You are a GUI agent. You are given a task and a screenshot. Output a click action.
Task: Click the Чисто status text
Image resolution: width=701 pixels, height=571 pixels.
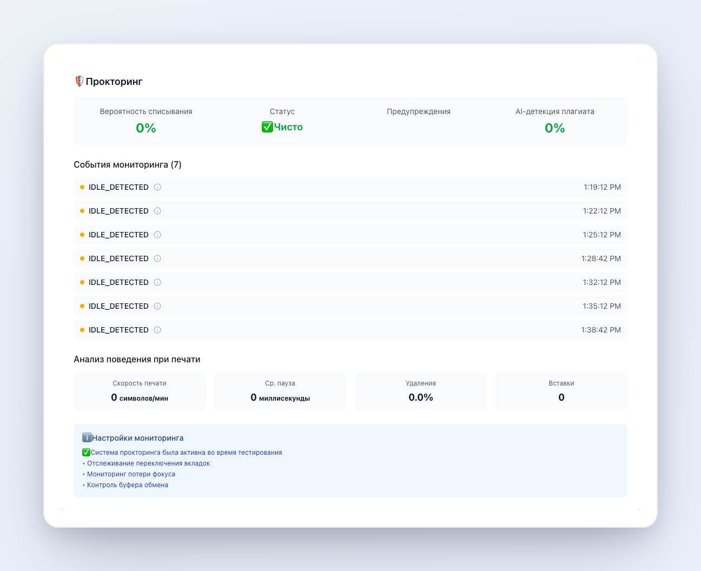coord(288,127)
